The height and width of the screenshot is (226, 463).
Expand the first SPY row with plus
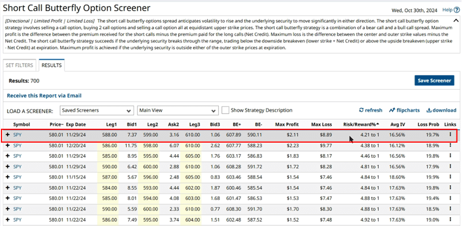(x=8, y=135)
